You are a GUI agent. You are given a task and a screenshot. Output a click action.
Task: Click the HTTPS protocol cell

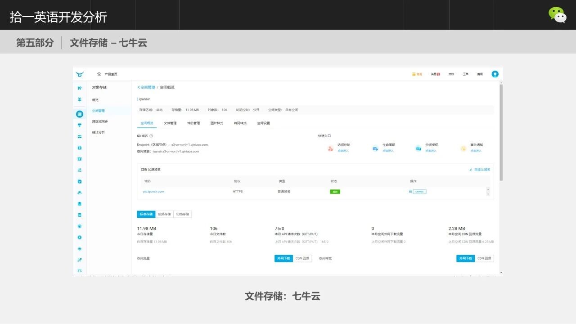coord(238,192)
